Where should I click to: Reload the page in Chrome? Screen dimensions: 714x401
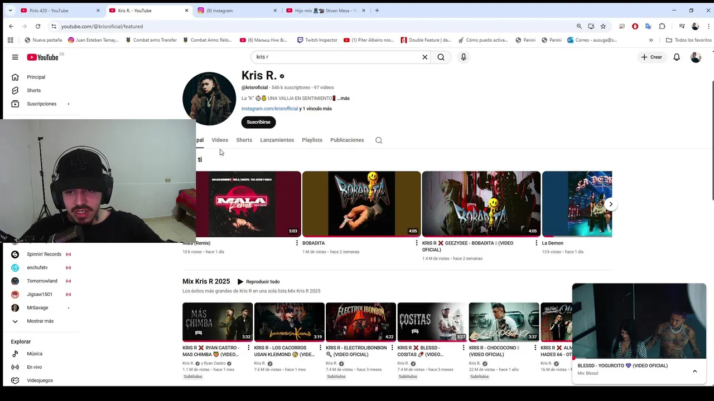37,26
